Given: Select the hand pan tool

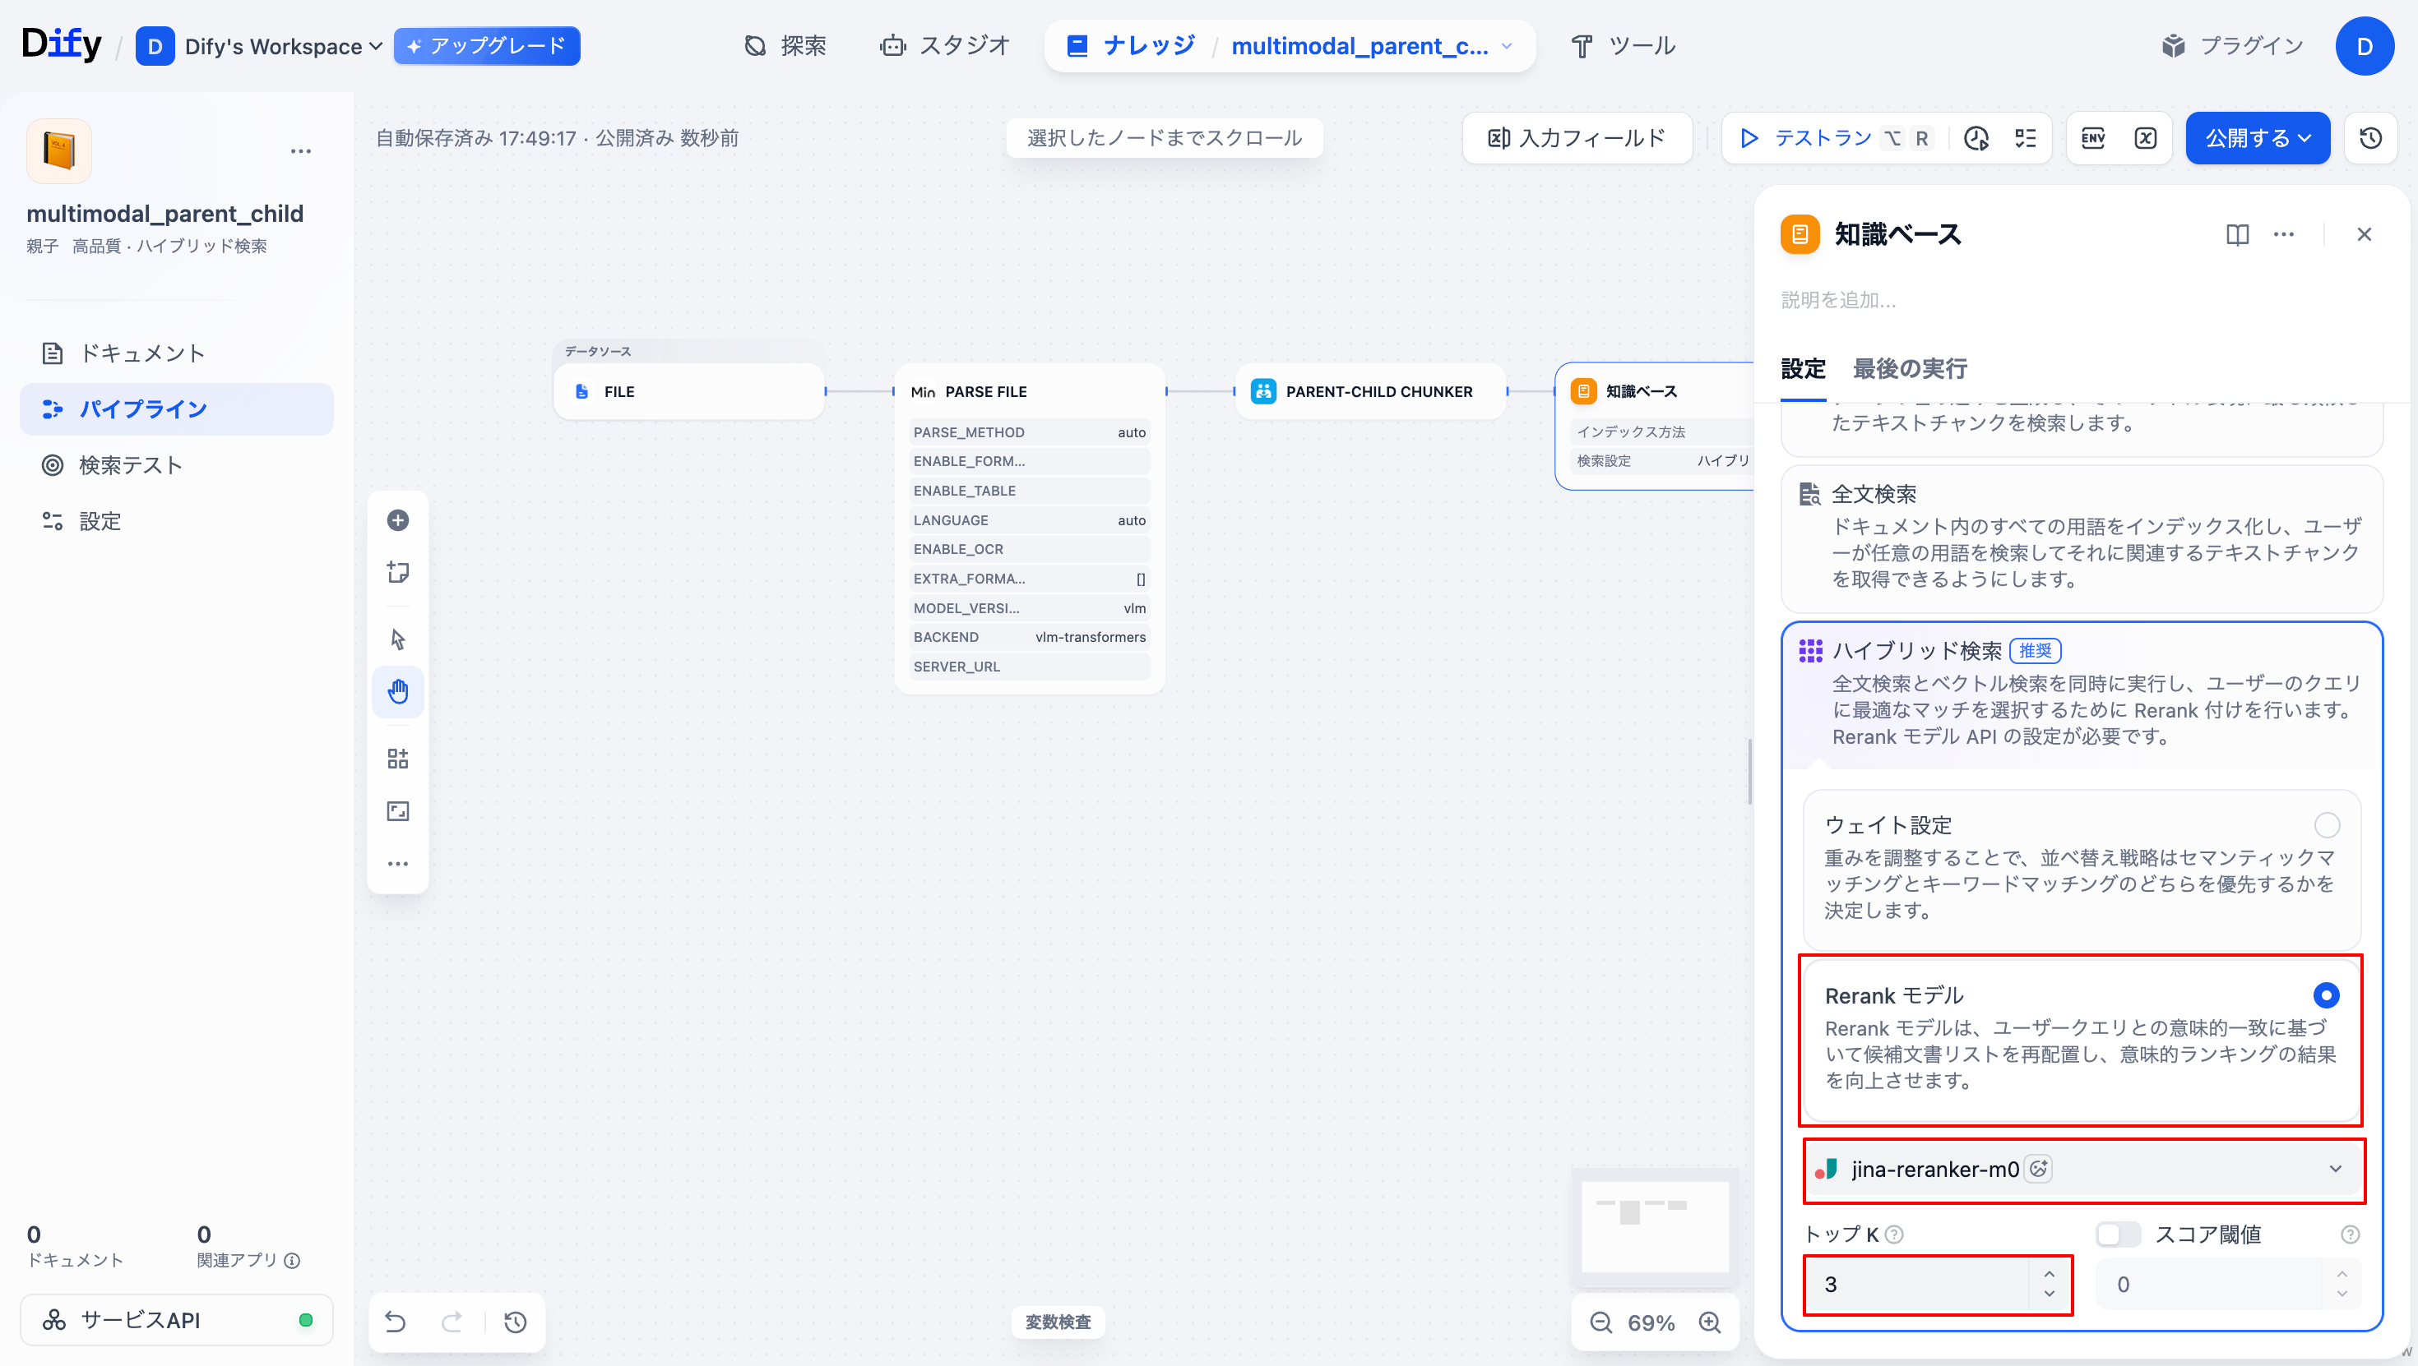Looking at the screenshot, I should click(398, 691).
